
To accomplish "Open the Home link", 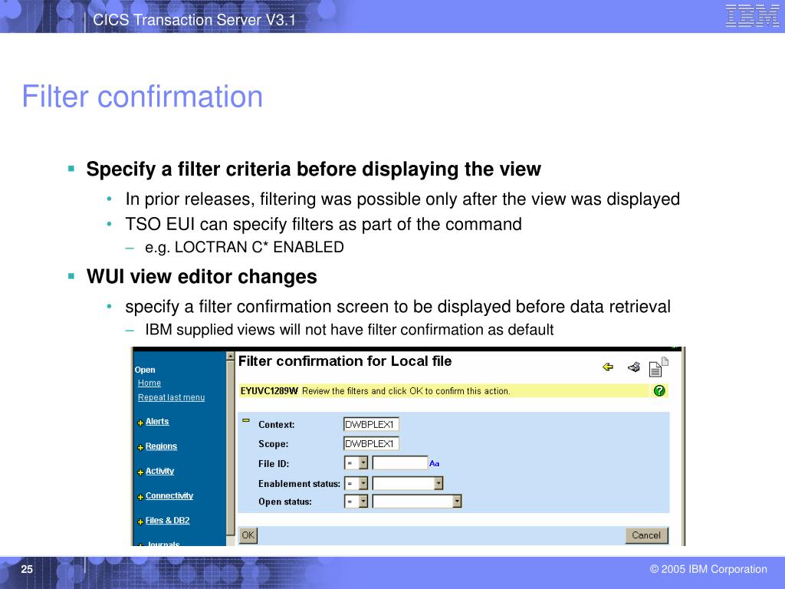I will (149, 383).
